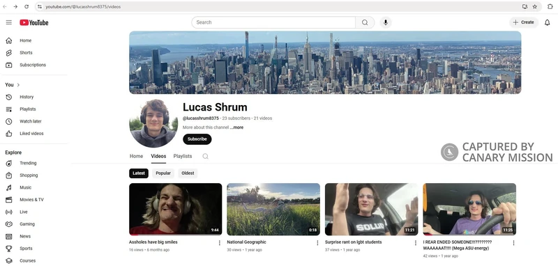This screenshot has width=558, height=266.
Task: Switch to the Playlists tab
Action: tap(183, 156)
